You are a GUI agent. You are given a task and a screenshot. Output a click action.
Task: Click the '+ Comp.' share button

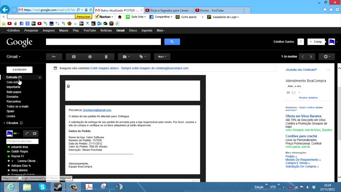(316, 42)
